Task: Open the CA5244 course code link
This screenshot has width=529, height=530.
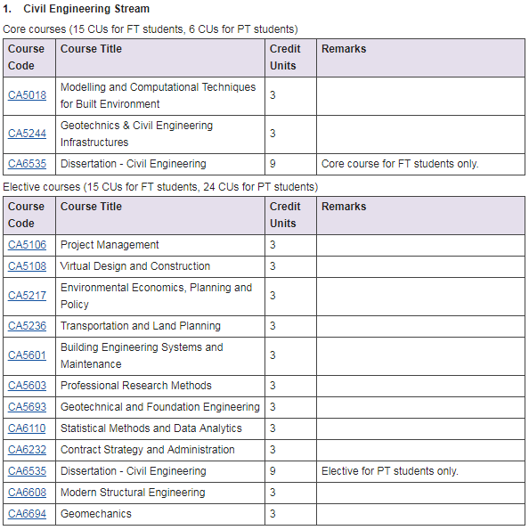Action: [x=27, y=134]
